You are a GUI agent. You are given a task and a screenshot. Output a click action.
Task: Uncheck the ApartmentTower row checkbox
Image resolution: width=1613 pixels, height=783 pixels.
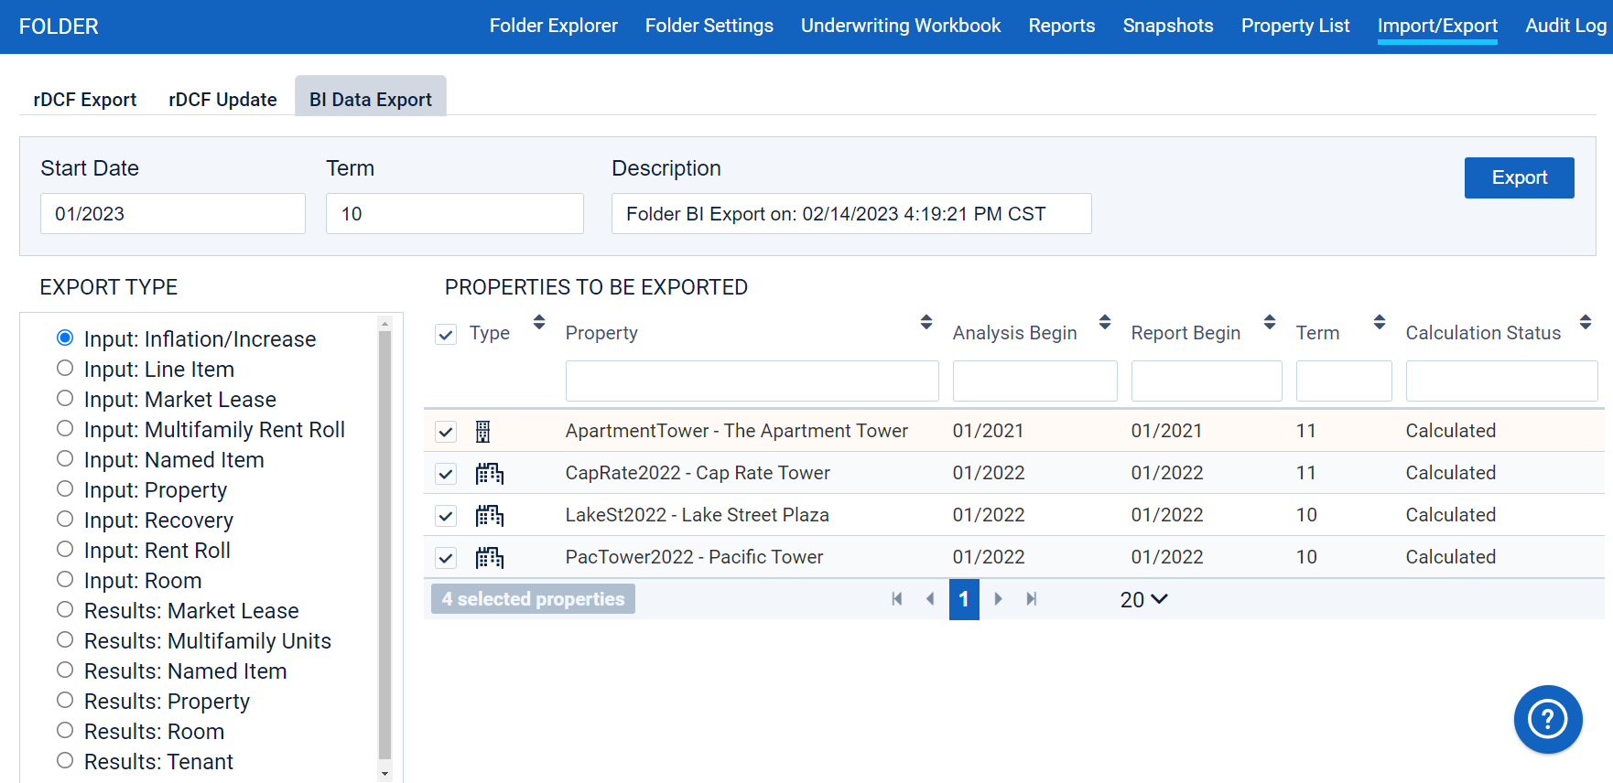point(446,432)
